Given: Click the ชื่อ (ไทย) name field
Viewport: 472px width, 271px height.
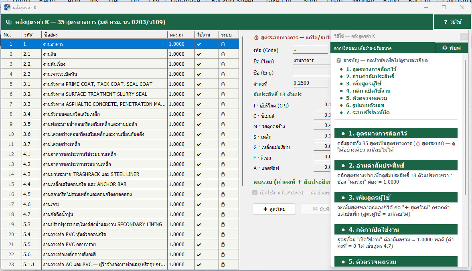Looking at the screenshot, I should tap(312, 61).
